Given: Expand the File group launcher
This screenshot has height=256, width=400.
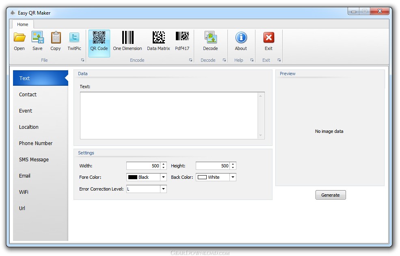Looking at the screenshot, I should click(x=82, y=60).
